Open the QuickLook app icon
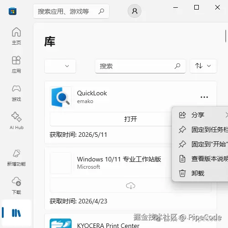Viewport: 228px width, 228px height. click(x=61, y=97)
